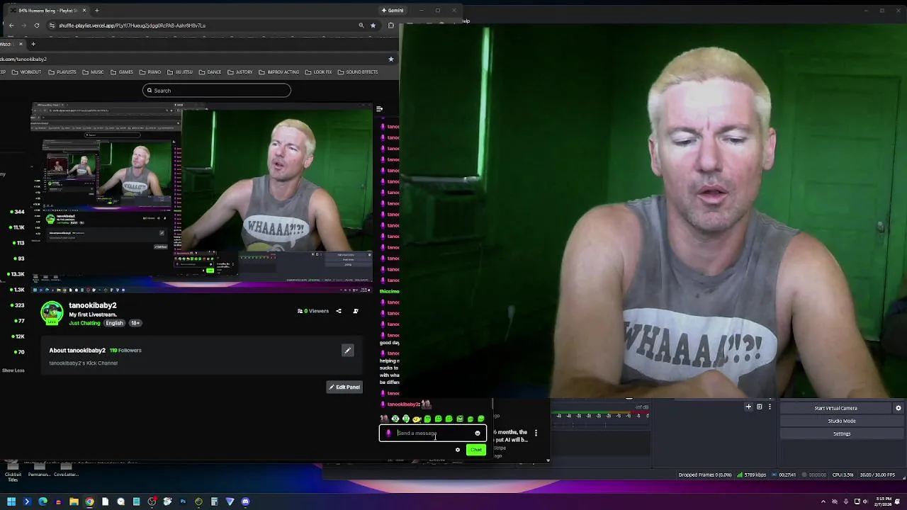Viewport: 907px width, 510px height.
Task: Open the DANCE bookmarks folder
Action: (x=210, y=72)
